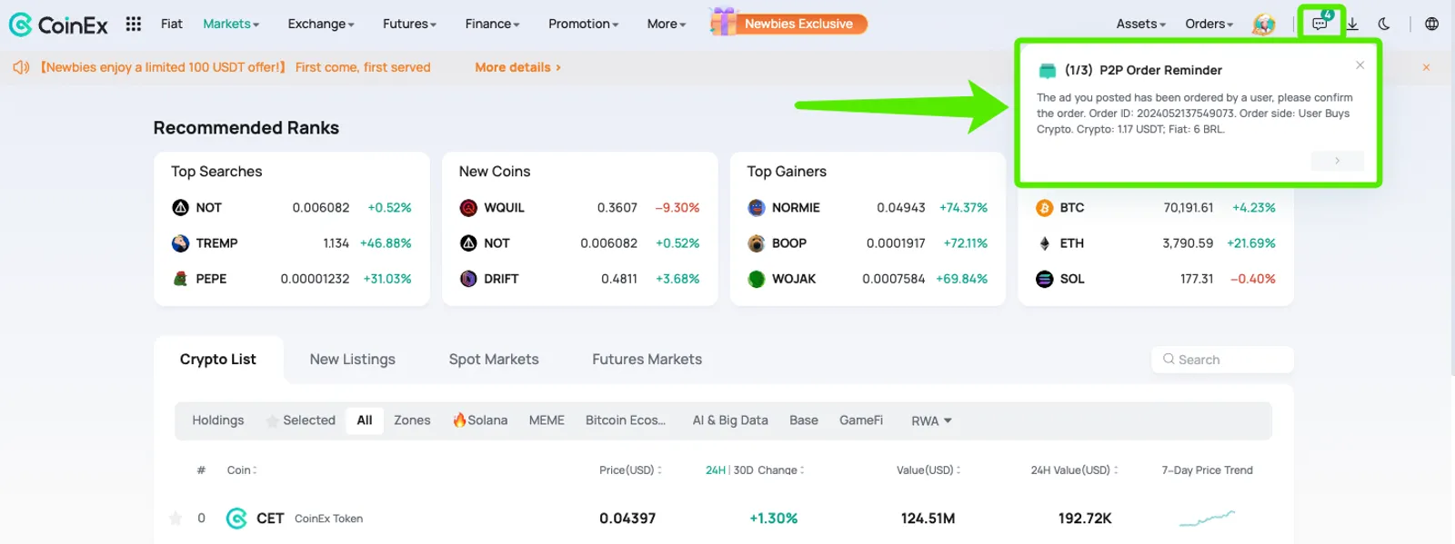The width and height of the screenshot is (1455, 544).
Task: Switch to the Crypto List tab
Action: 218,360
